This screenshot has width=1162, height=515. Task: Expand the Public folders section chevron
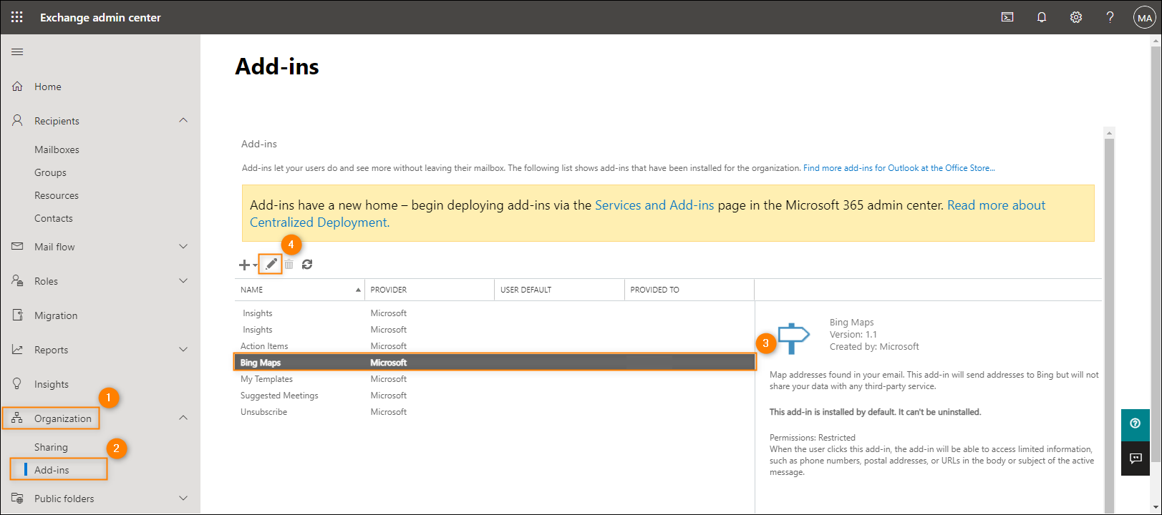183,498
